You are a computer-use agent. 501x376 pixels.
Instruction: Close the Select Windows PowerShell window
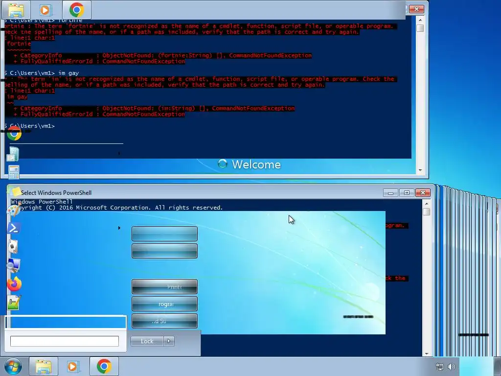[423, 193]
